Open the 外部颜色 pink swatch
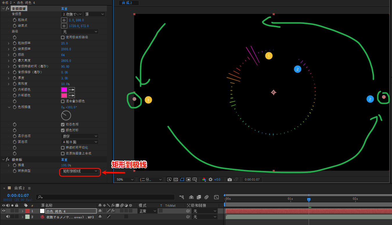 pyautogui.click(x=64, y=96)
